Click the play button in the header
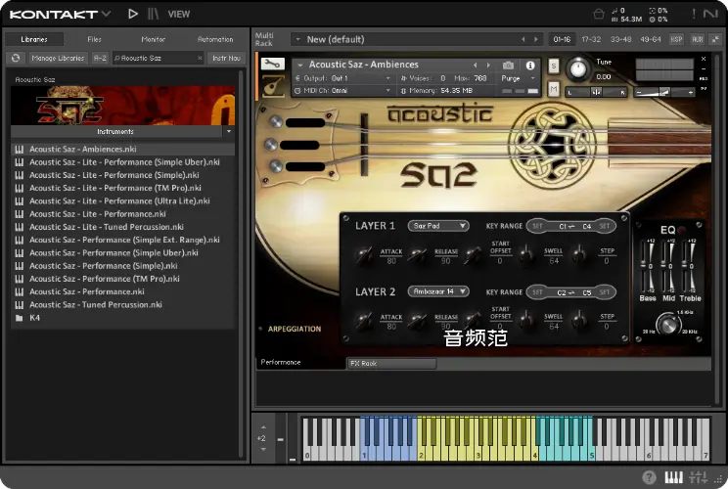This screenshot has height=489, width=728. [x=133, y=14]
